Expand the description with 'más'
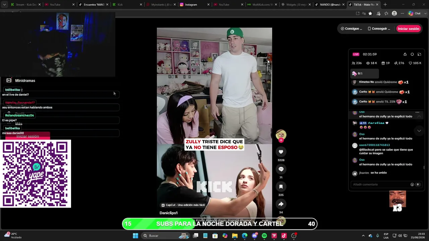429x241 pixels. (x=265, y=220)
